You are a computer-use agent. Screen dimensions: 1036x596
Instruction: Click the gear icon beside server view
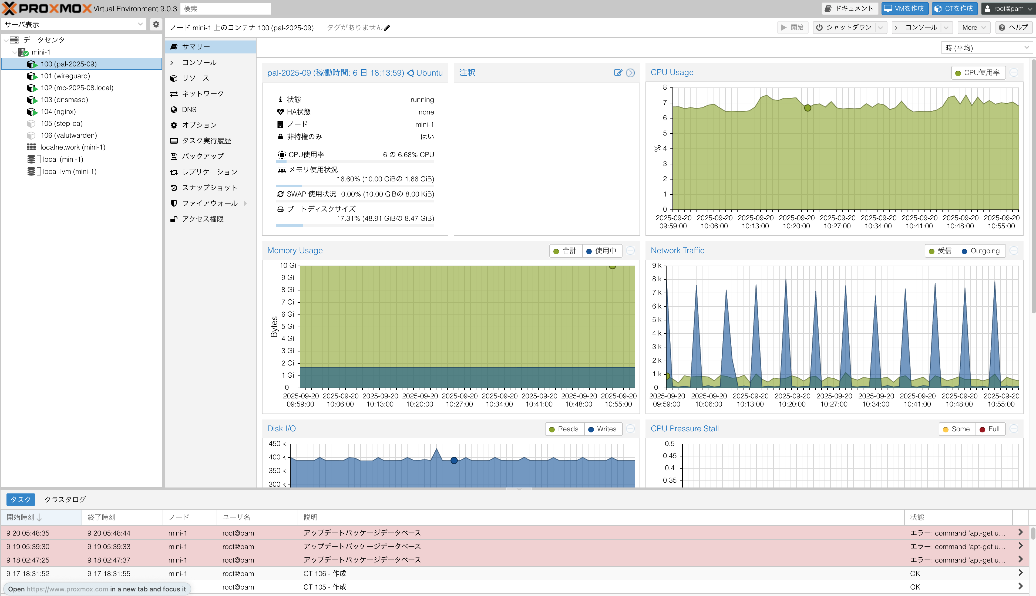(156, 24)
